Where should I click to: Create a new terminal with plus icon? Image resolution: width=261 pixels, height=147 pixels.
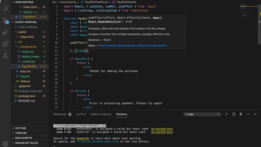226,114
